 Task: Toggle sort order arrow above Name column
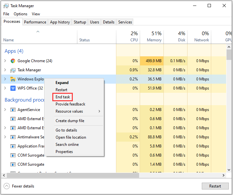coord(38,32)
